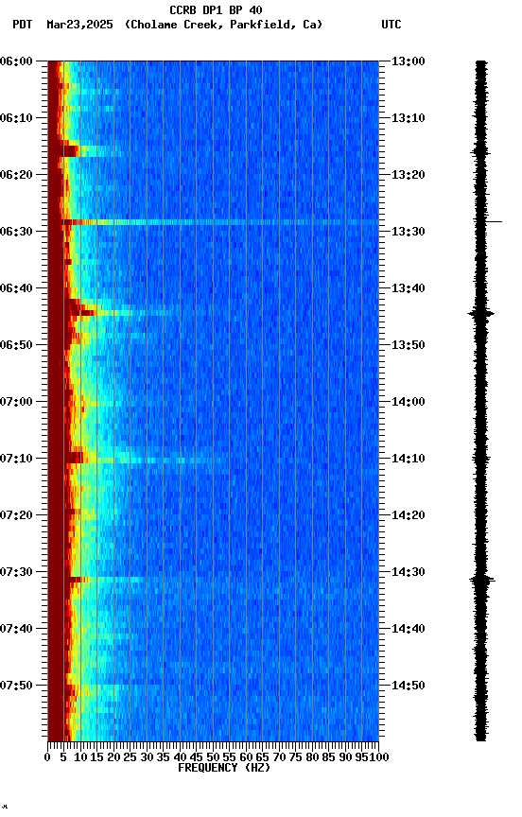
Task: Click the 06:50 PDT time label
Action: pos(16,345)
